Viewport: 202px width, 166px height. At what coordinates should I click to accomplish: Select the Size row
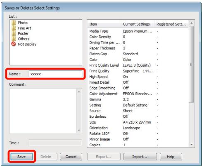pos(138,122)
